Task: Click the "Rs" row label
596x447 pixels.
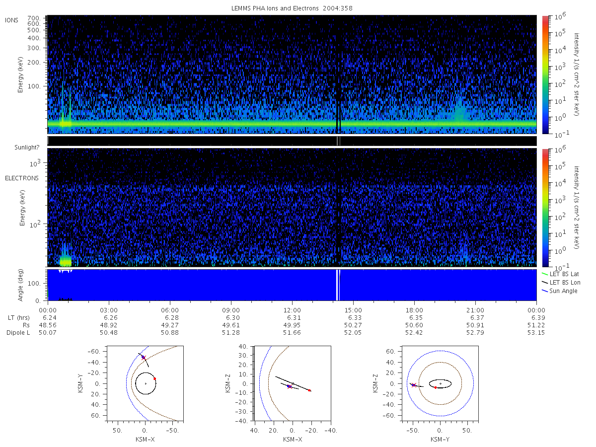Action: pos(26,325)
